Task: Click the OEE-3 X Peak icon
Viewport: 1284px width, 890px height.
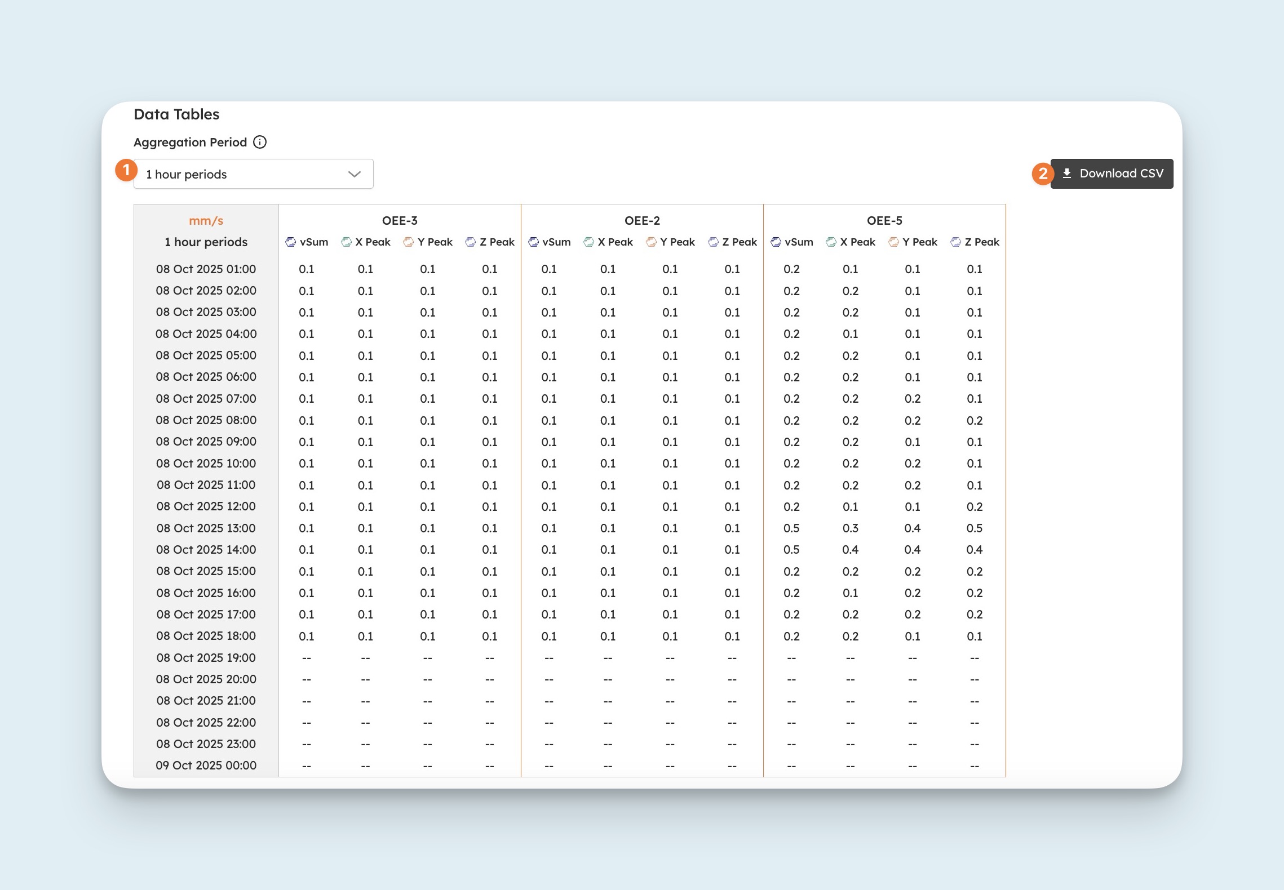Action: tap(346, 242)
